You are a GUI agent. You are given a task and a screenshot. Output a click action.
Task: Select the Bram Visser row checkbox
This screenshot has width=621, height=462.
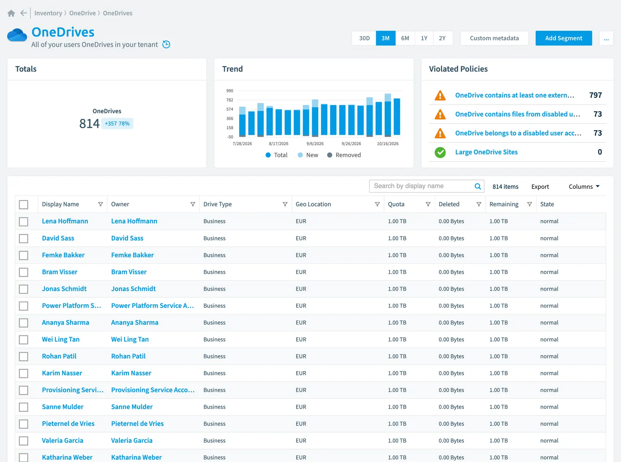click(24, 272)
